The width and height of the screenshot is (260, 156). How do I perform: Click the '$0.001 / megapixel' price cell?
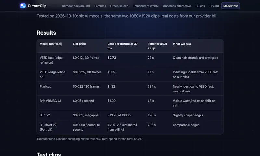coord(86,115)
